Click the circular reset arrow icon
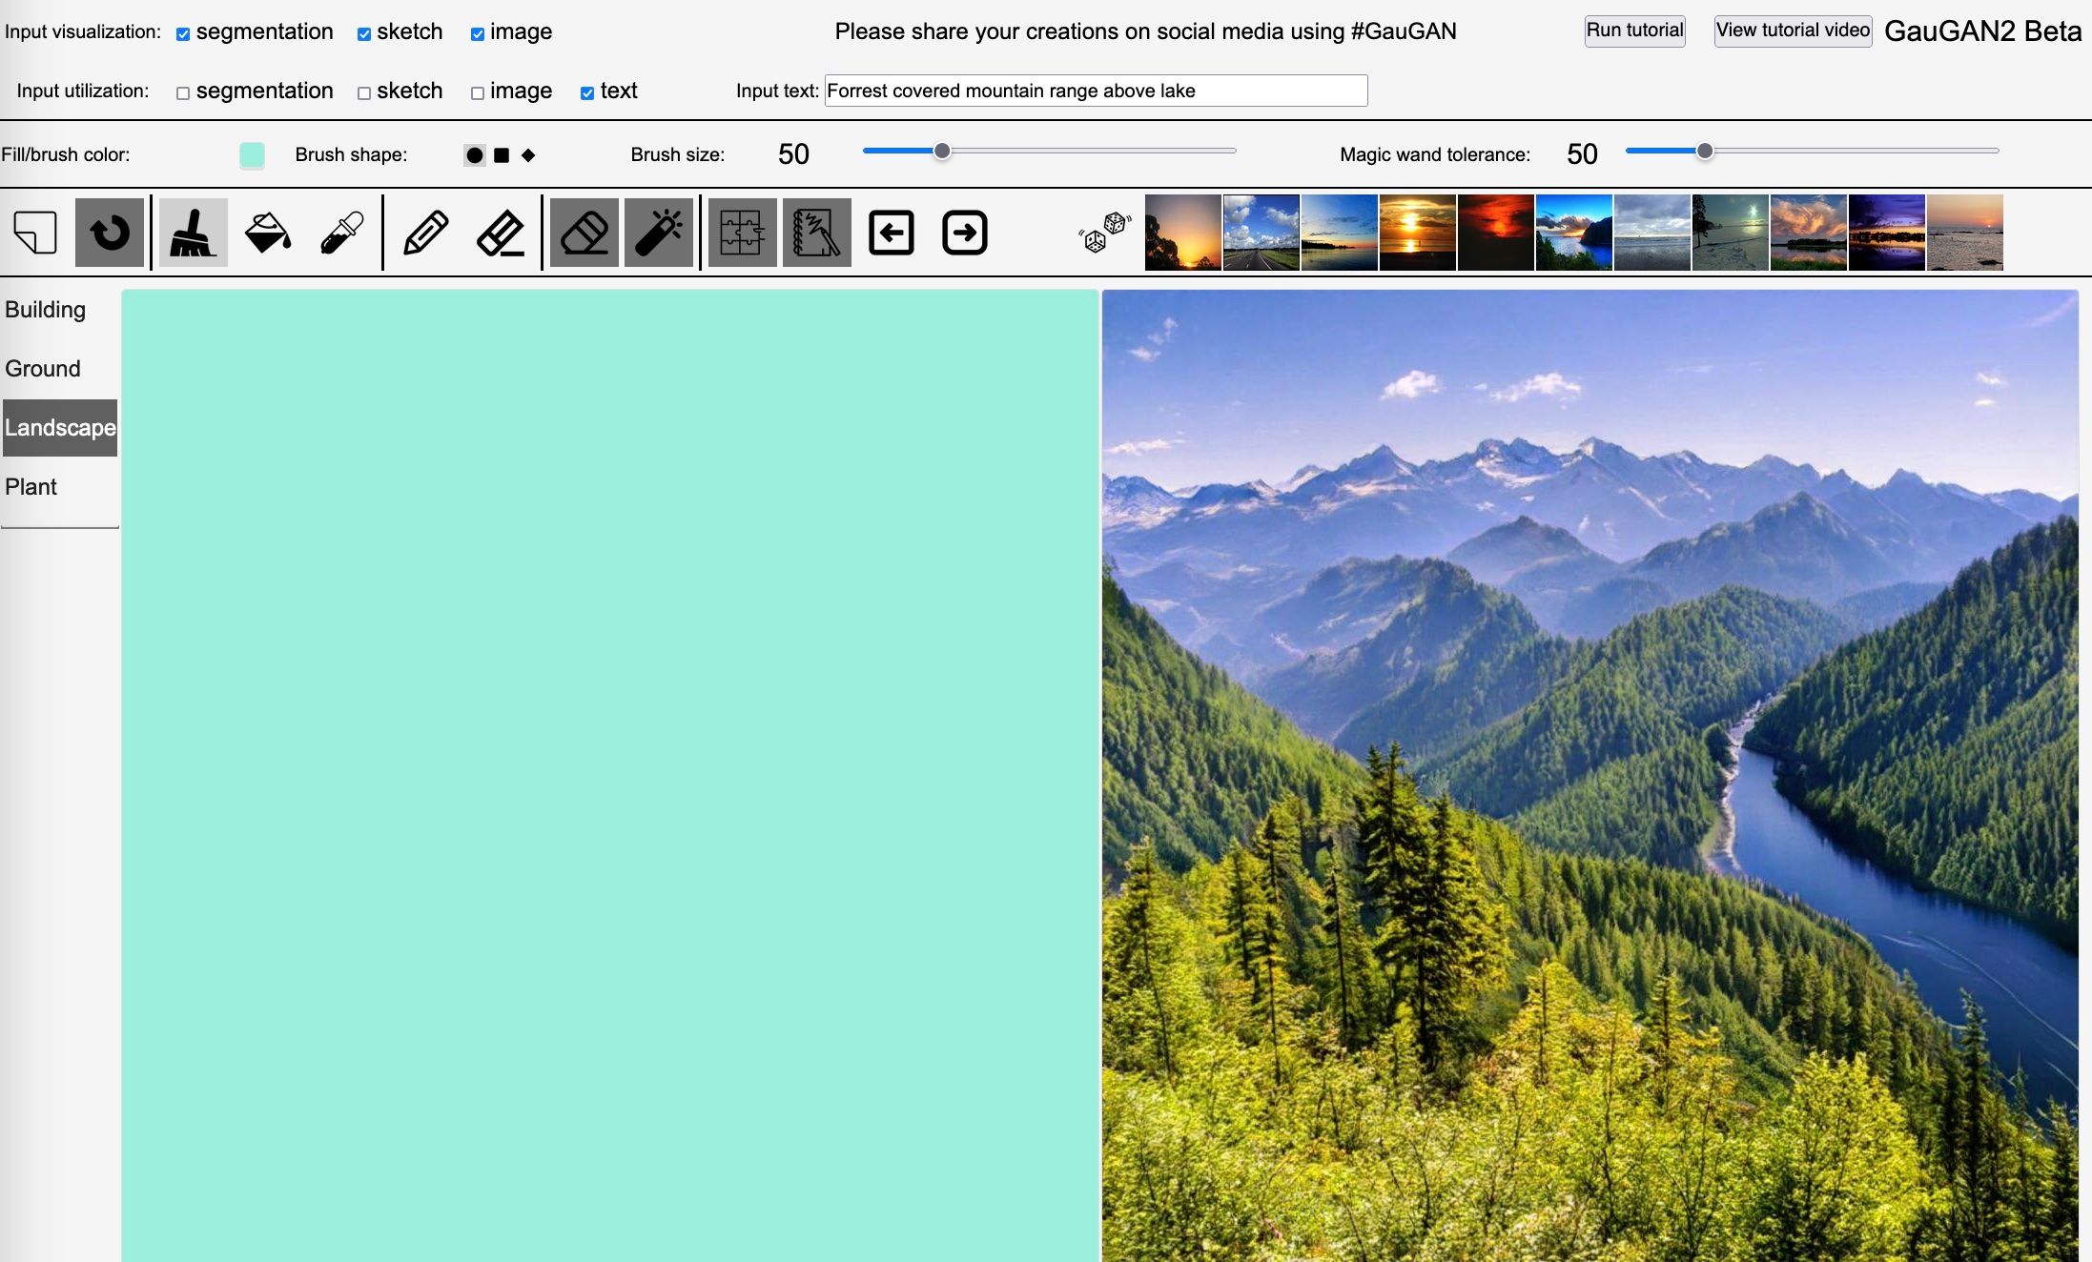Image resolution: width=2092 pixels, height=1262 pixels. pyautogui.click(x=110, y=233)
